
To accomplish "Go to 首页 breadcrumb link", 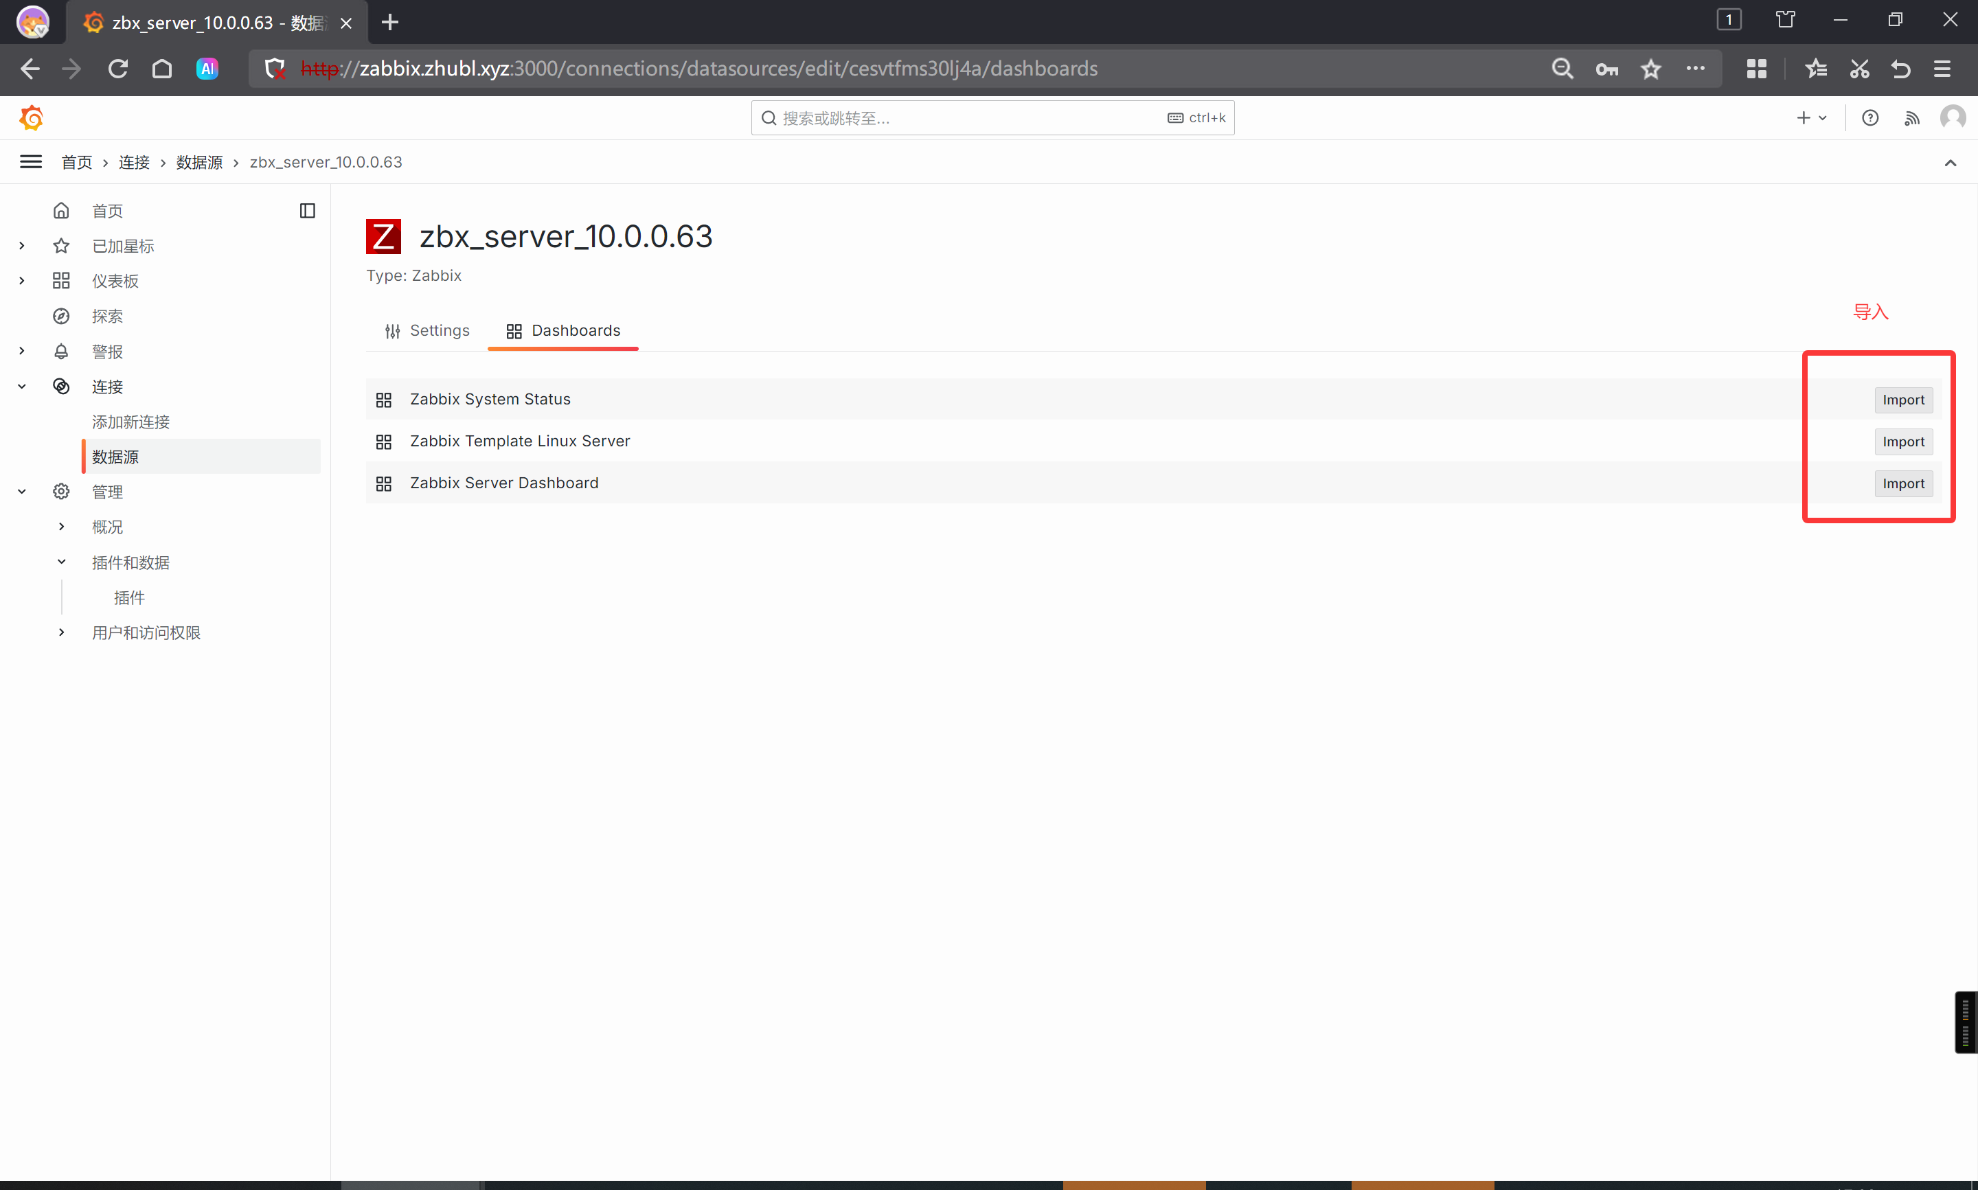I will pos(76,163).
